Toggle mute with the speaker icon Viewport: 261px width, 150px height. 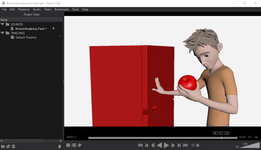point(237,146)
